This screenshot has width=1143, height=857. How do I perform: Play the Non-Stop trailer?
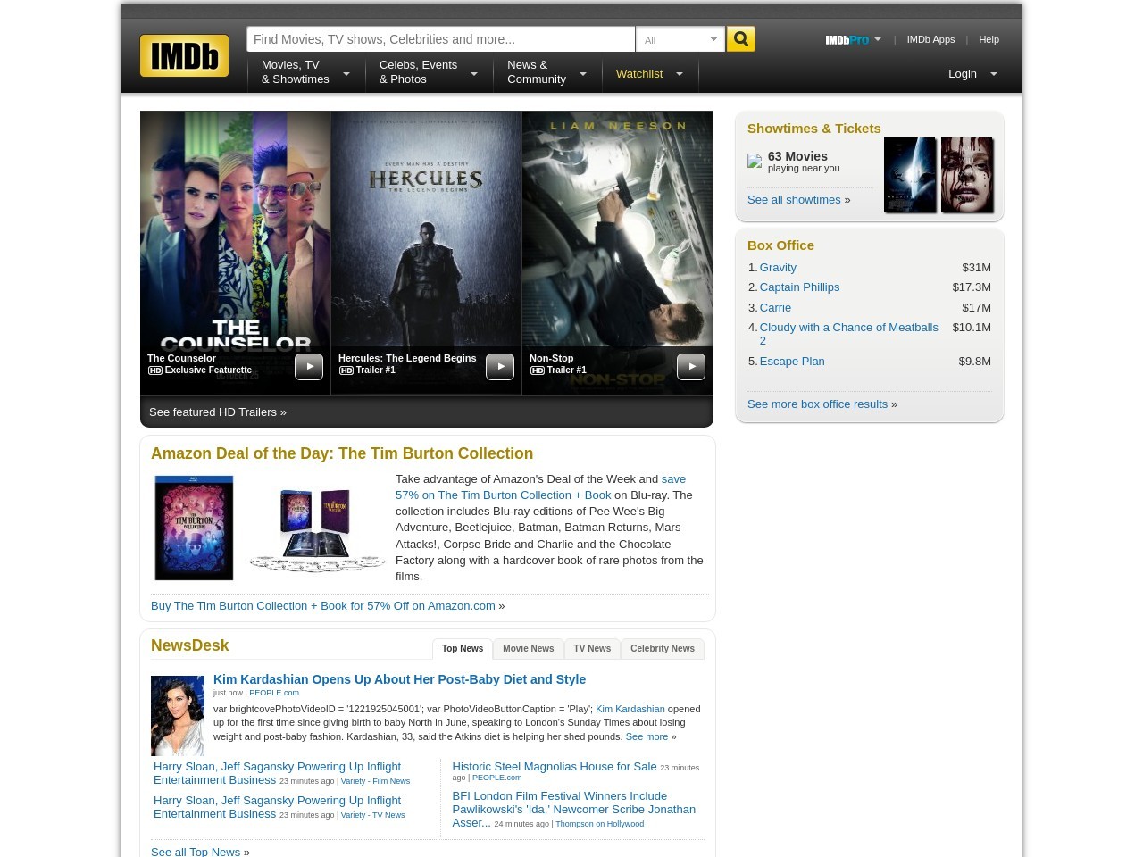click(691, 367)
